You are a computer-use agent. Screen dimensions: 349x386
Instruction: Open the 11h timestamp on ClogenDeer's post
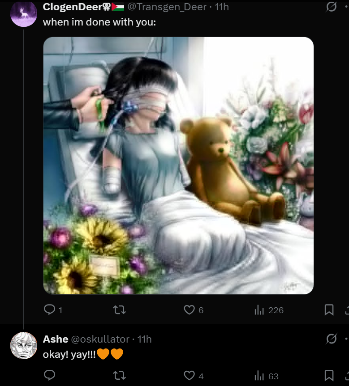point(222,7)
